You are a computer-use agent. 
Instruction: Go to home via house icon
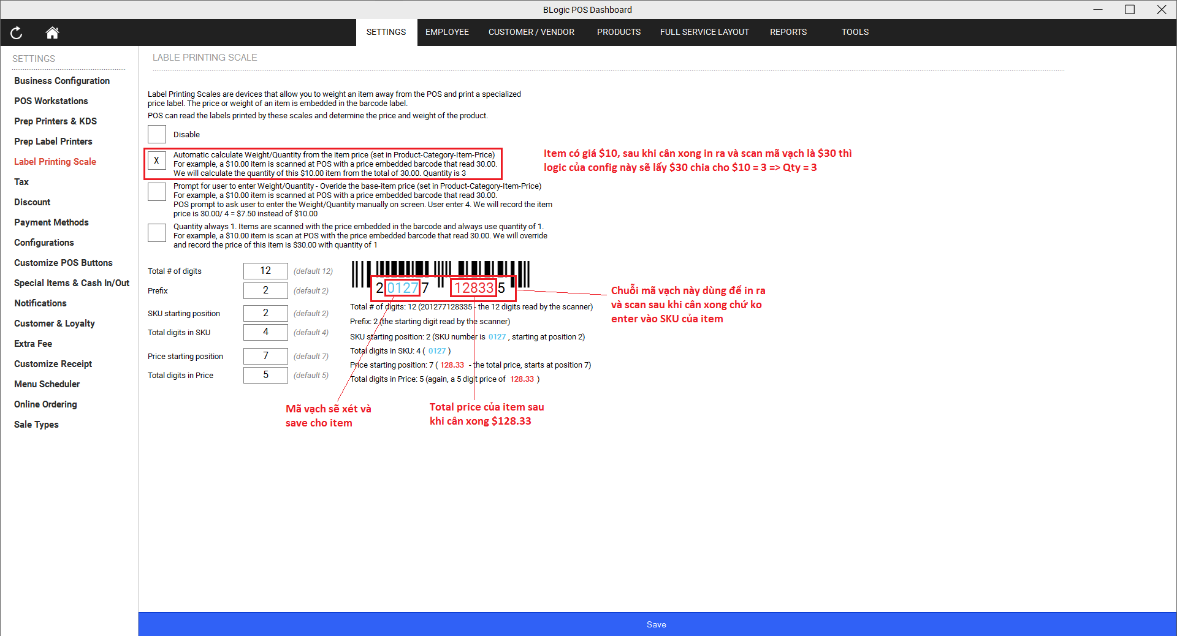(x=52, y=33)
